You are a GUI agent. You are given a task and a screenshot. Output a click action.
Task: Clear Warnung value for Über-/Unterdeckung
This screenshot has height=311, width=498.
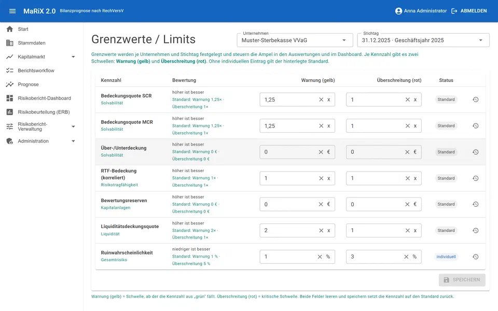(x=321, y=152)
